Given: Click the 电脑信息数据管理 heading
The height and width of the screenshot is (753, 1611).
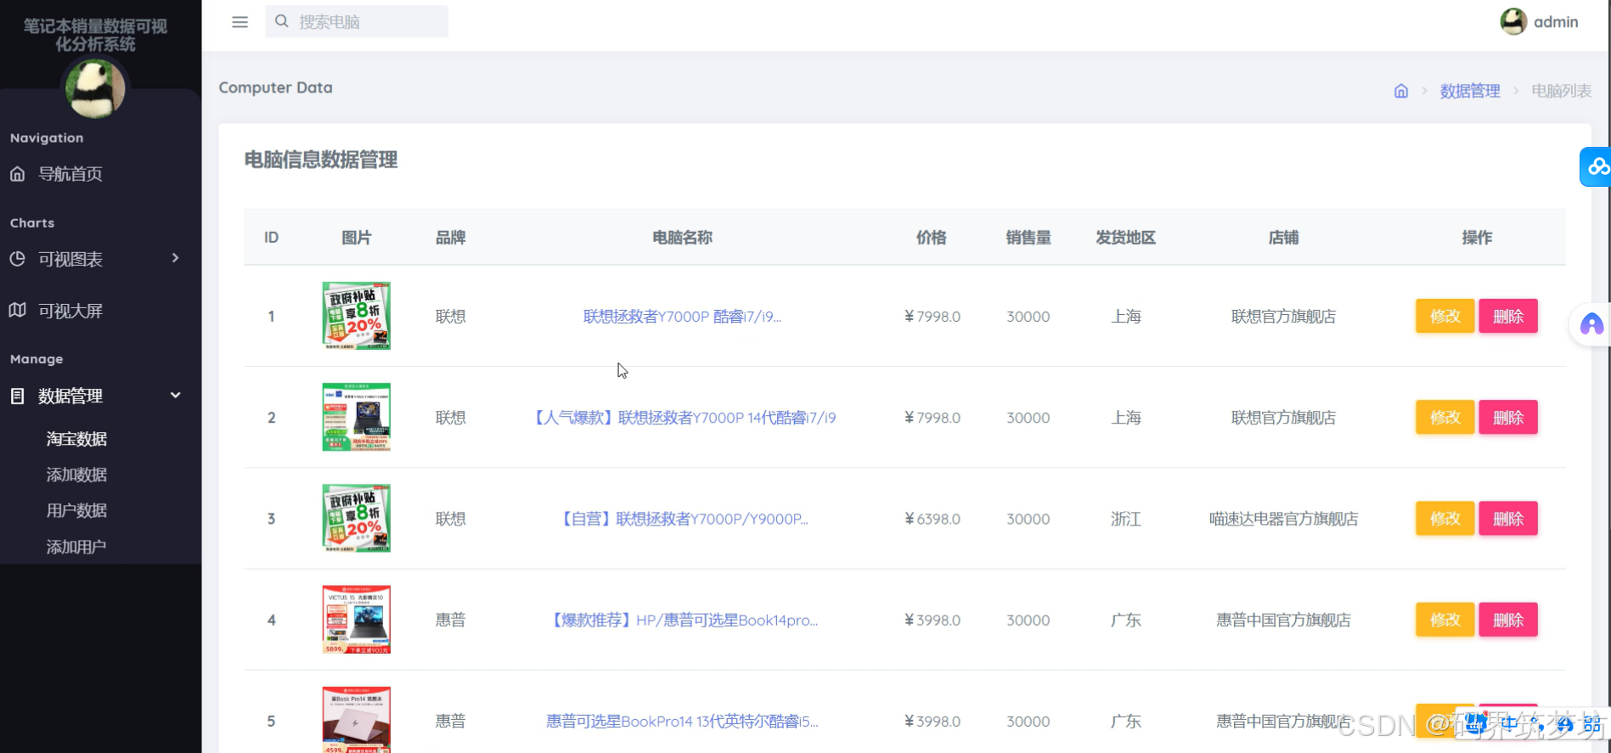Looking at the screenshot, I should (x=321, y=160).
